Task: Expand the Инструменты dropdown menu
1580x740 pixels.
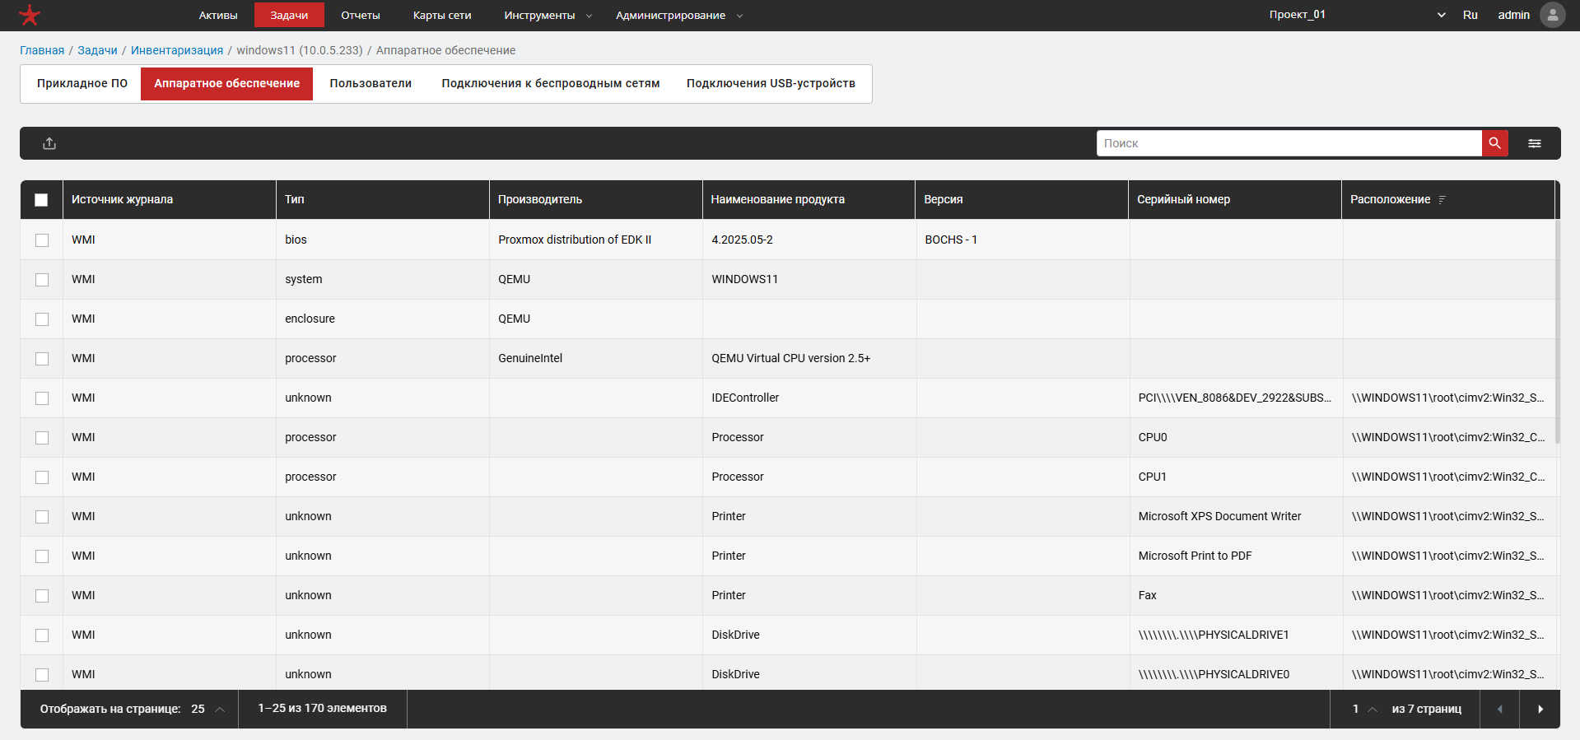Action: tap(548, 15)
